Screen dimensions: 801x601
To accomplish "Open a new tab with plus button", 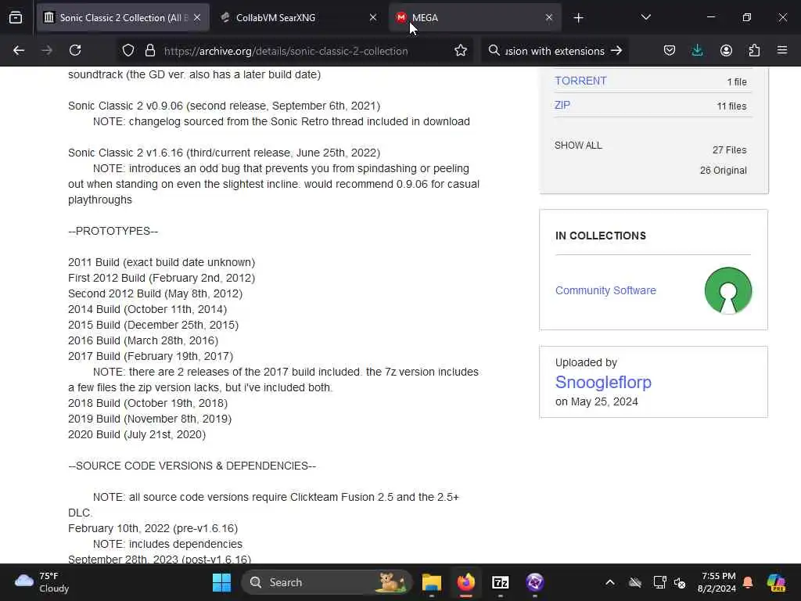I will [x=578, y=18].
